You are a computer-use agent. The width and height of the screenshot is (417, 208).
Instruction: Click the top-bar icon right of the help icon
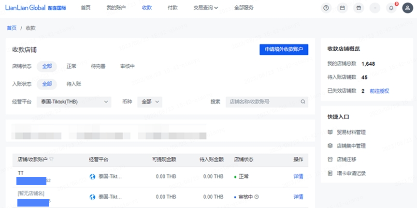point(343,8)
